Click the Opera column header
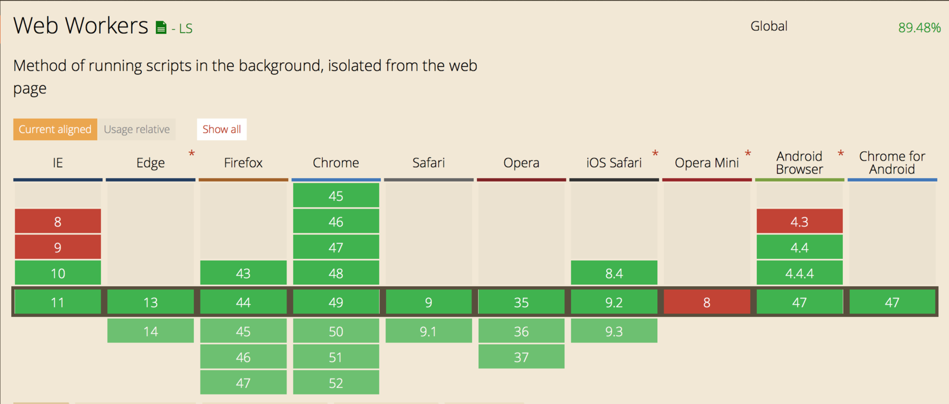 521,163
